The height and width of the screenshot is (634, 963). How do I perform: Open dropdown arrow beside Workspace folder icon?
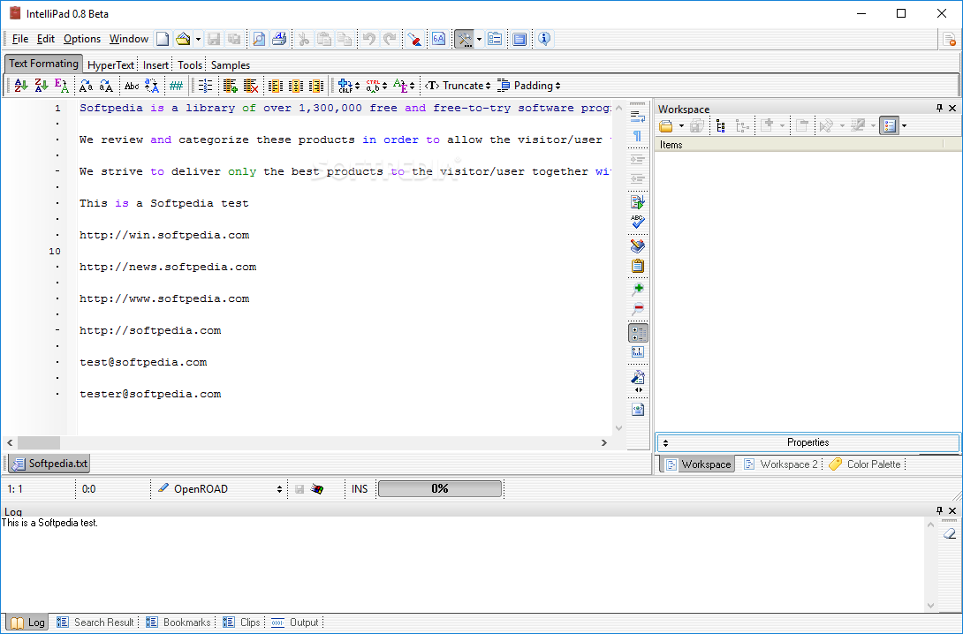tap(681, 126)
